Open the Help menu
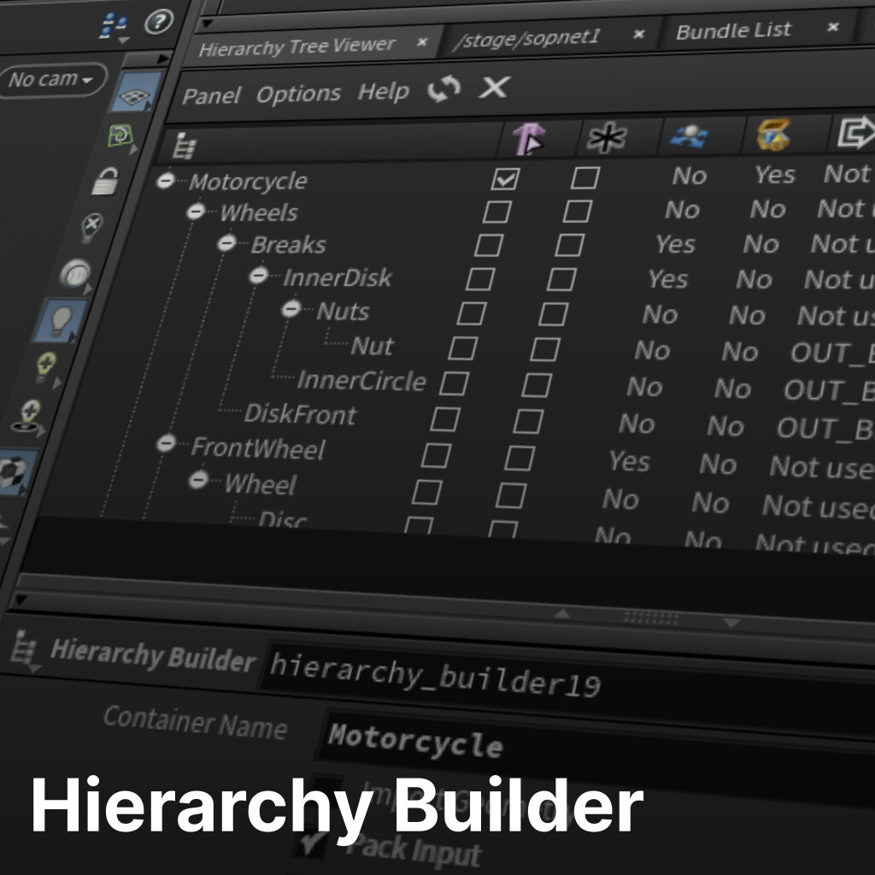 (x=384, y=91)
